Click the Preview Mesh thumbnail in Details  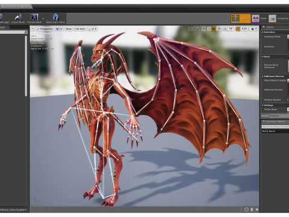[x=288, y=66]
